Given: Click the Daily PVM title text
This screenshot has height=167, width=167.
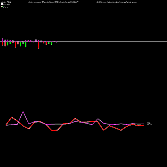Looking at the screenshot, I should [x=6, y=2].
